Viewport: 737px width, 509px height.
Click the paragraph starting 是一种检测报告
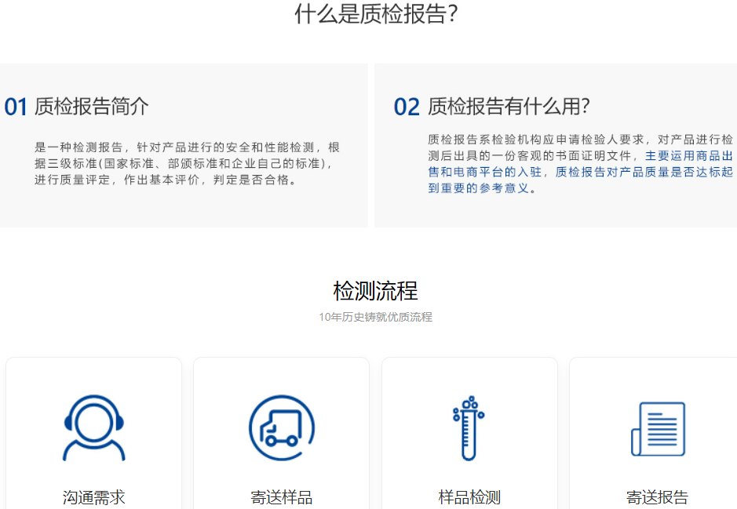click(x=187, y=163)
